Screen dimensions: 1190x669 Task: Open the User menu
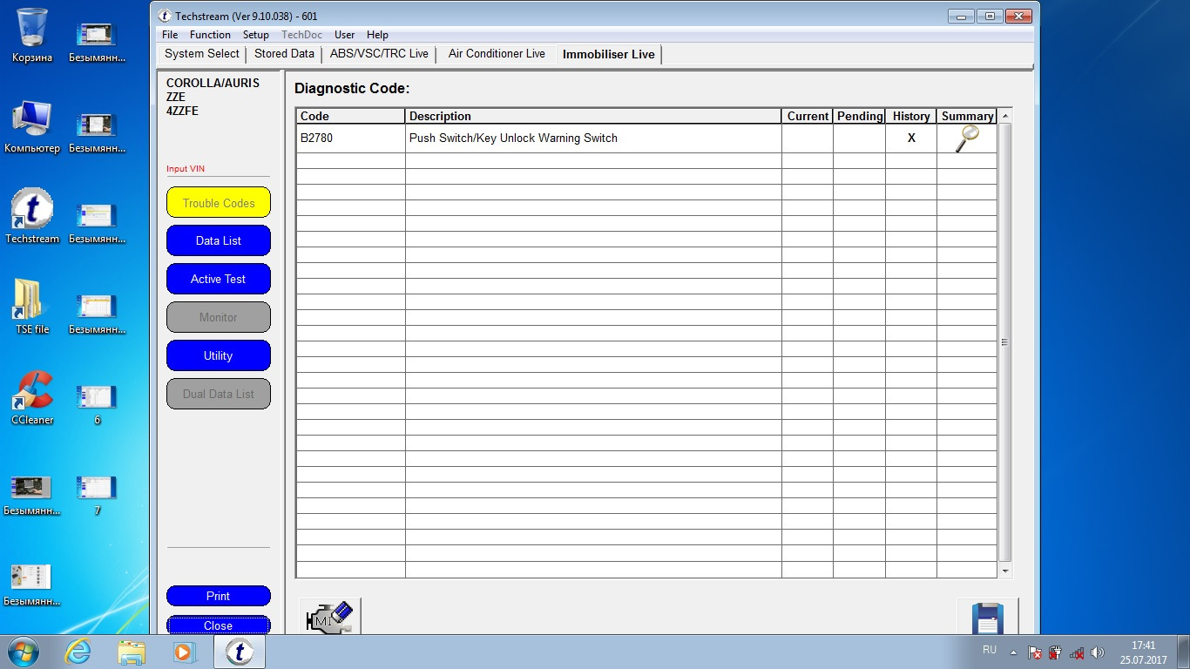(x=345, y=35)
